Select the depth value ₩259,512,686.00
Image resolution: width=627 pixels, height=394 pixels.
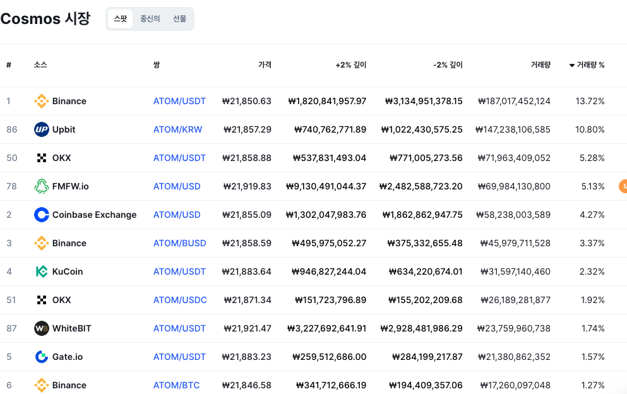[x=329, y=357]
